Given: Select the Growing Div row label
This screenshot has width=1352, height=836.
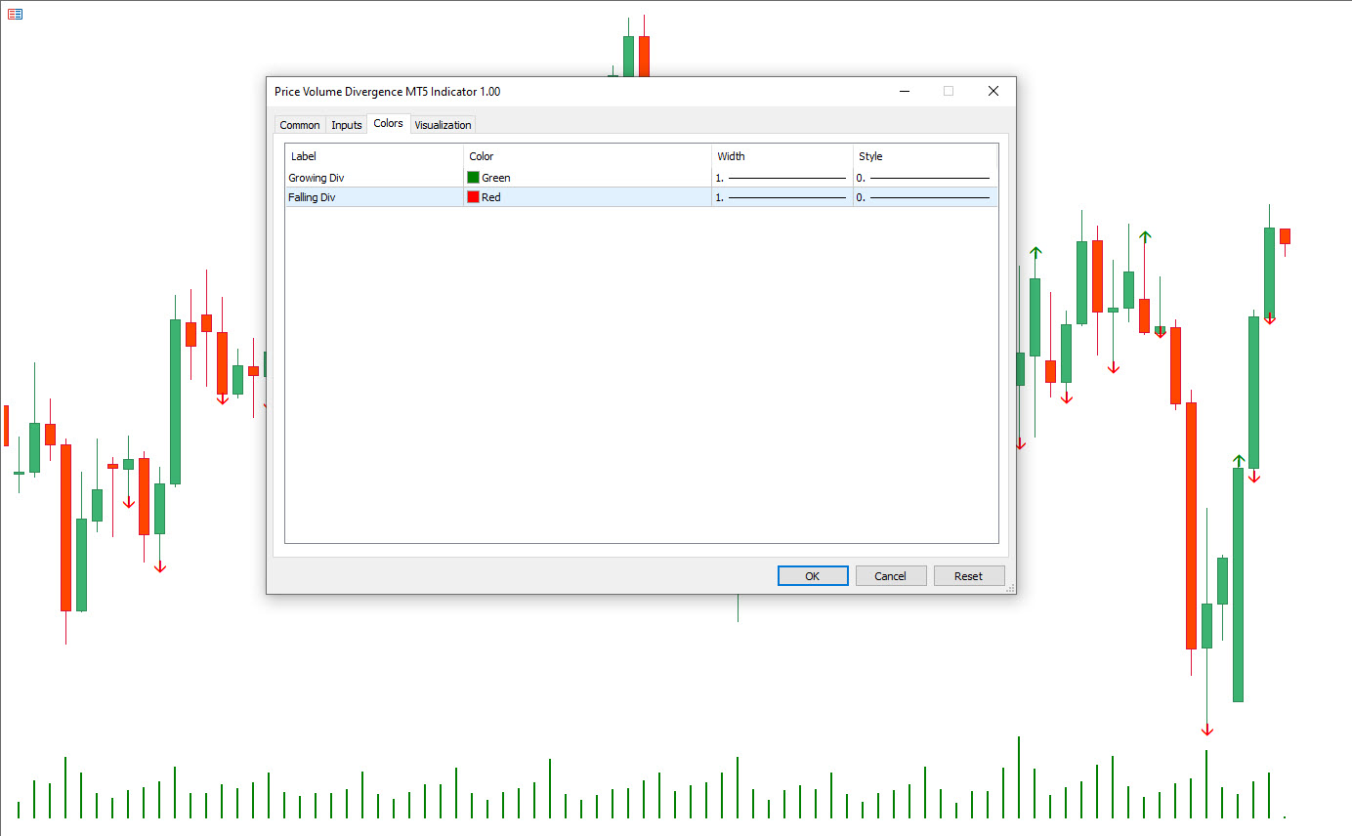Looking at the screenshot, I should click(316, 178).
